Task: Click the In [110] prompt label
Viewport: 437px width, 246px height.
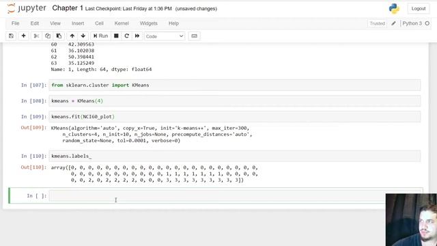Action: (33, 156)
